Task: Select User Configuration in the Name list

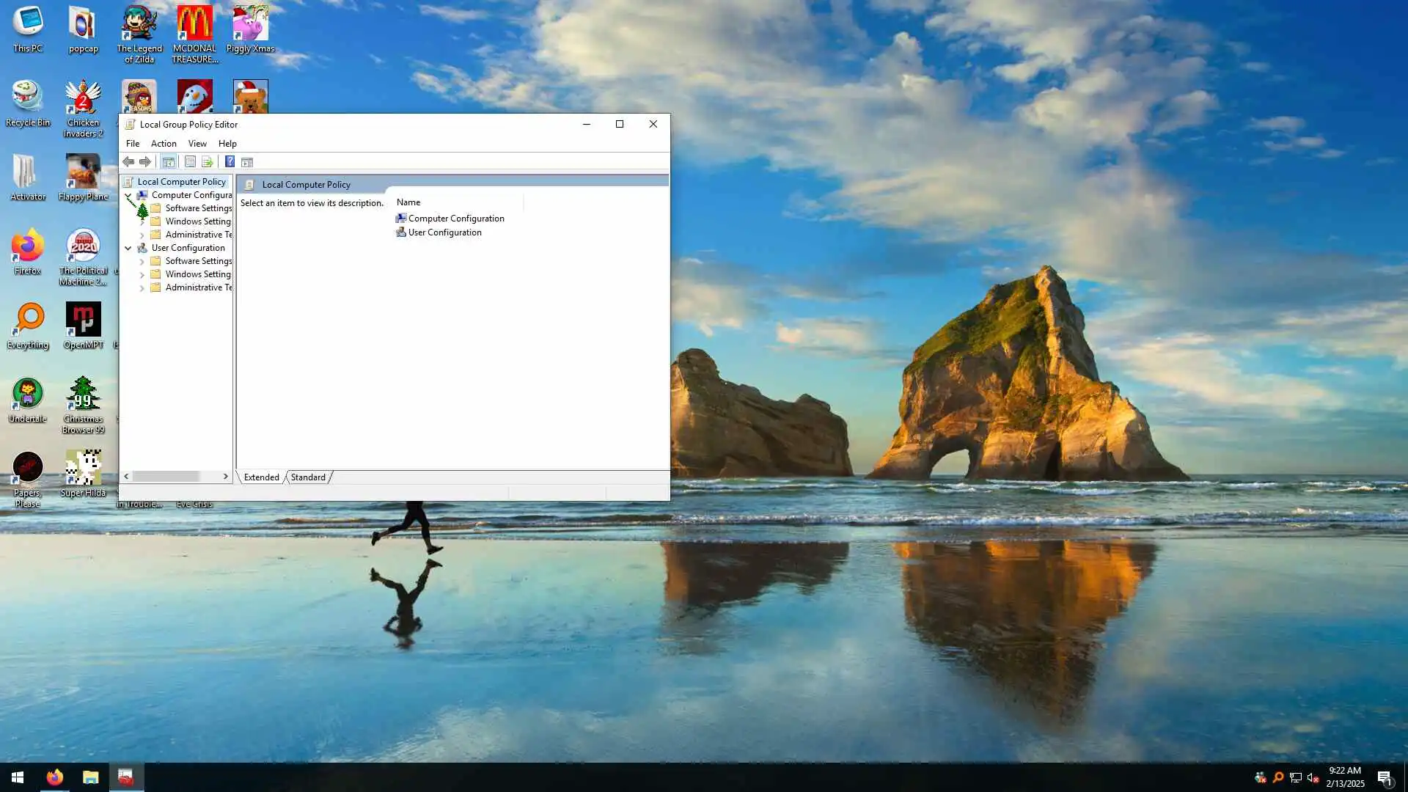Action: 444,232
